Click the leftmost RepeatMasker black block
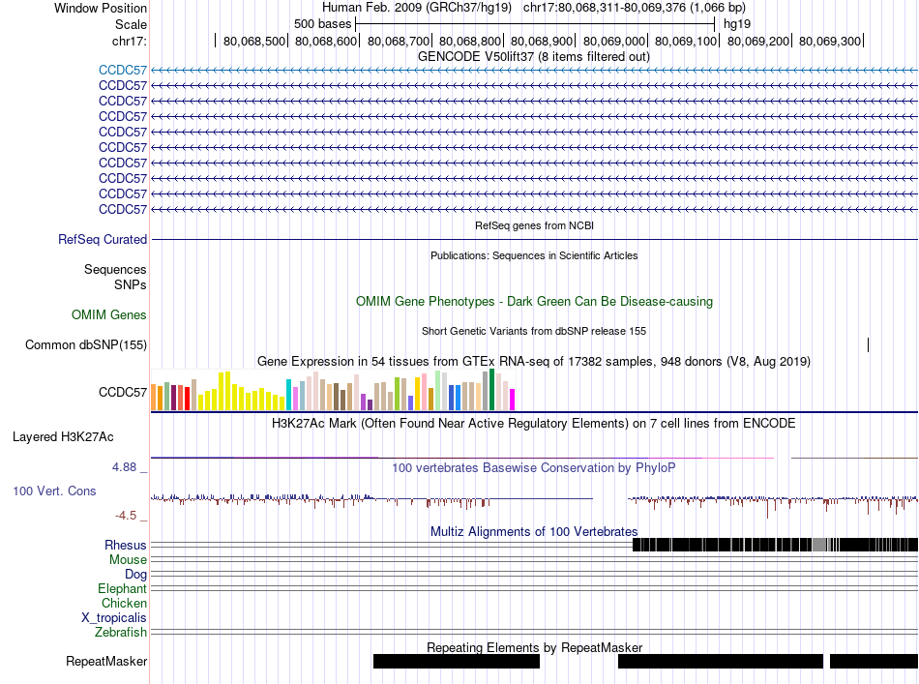The image size is (919, 684). pyautogui.click(x=457, y=661)
